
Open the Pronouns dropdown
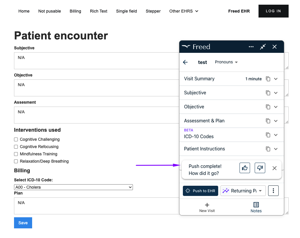coord(226,62)
